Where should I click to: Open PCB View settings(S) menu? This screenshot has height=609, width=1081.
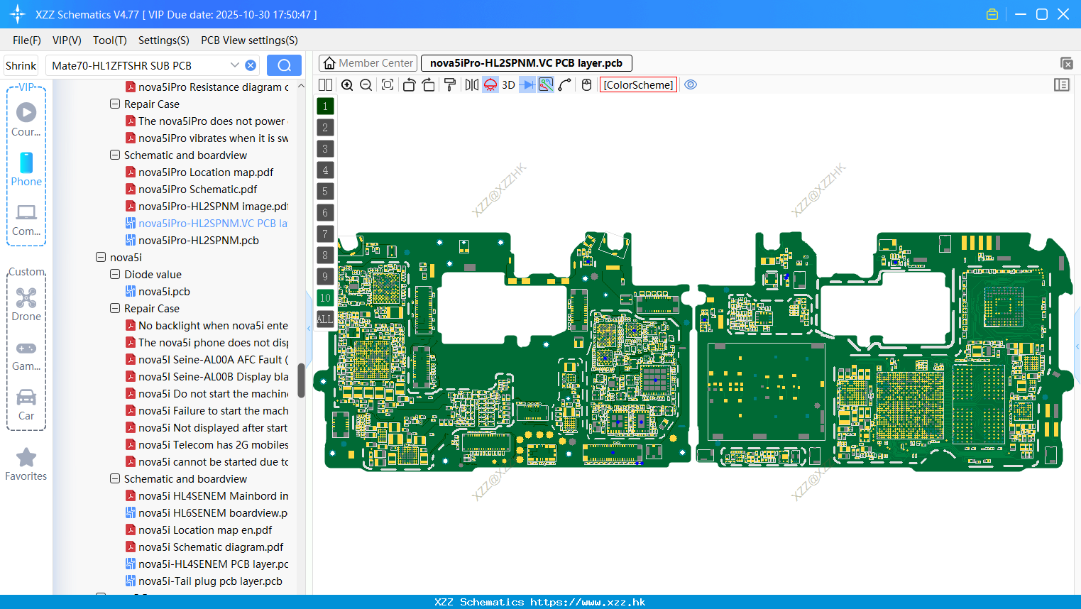click(250, 40)
